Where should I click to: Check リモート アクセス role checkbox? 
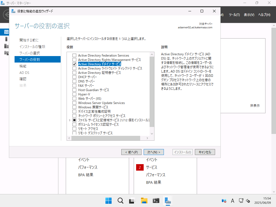(74, 129)
